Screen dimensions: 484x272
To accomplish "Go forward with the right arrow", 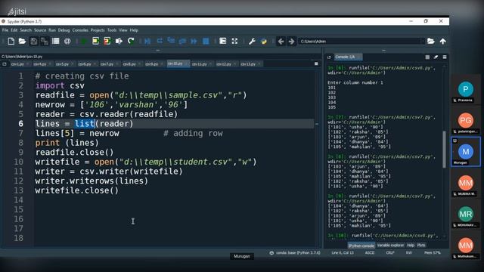I will pos(291,41).
